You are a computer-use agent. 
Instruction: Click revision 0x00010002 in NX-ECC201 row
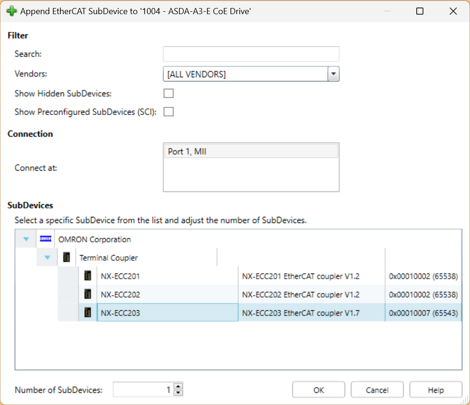click(x=423, y=276)
